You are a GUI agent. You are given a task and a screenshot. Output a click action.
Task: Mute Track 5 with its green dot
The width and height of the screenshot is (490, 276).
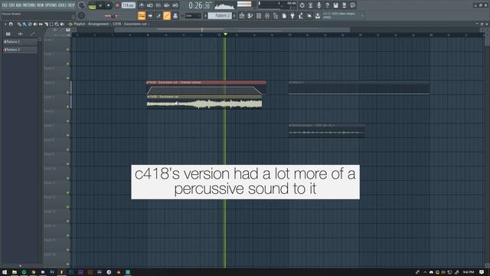[x=68, y=107]
